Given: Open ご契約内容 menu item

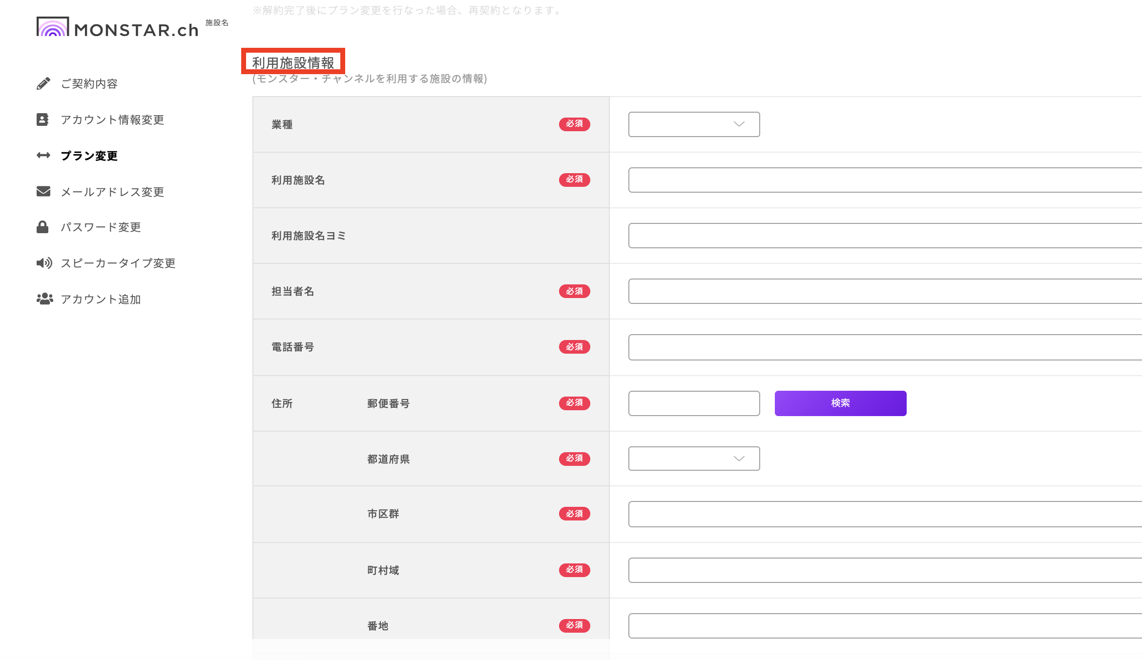Looking at the screenshot, I should point(89,84).
